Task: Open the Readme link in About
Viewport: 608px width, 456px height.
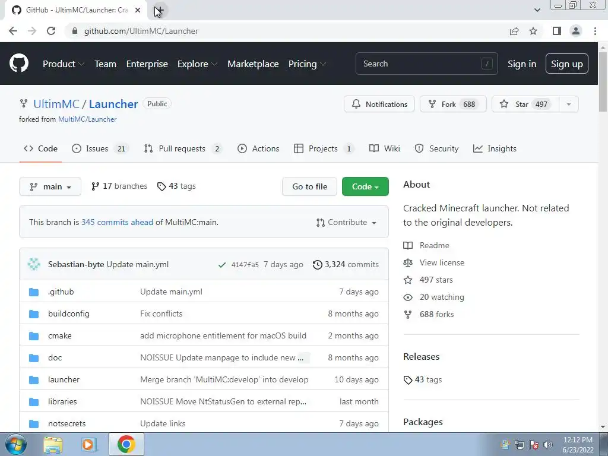Action: pyautogui.click(x=434, y=245)
